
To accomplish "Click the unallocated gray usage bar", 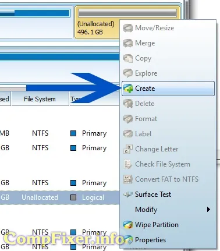I will (127, 13).
